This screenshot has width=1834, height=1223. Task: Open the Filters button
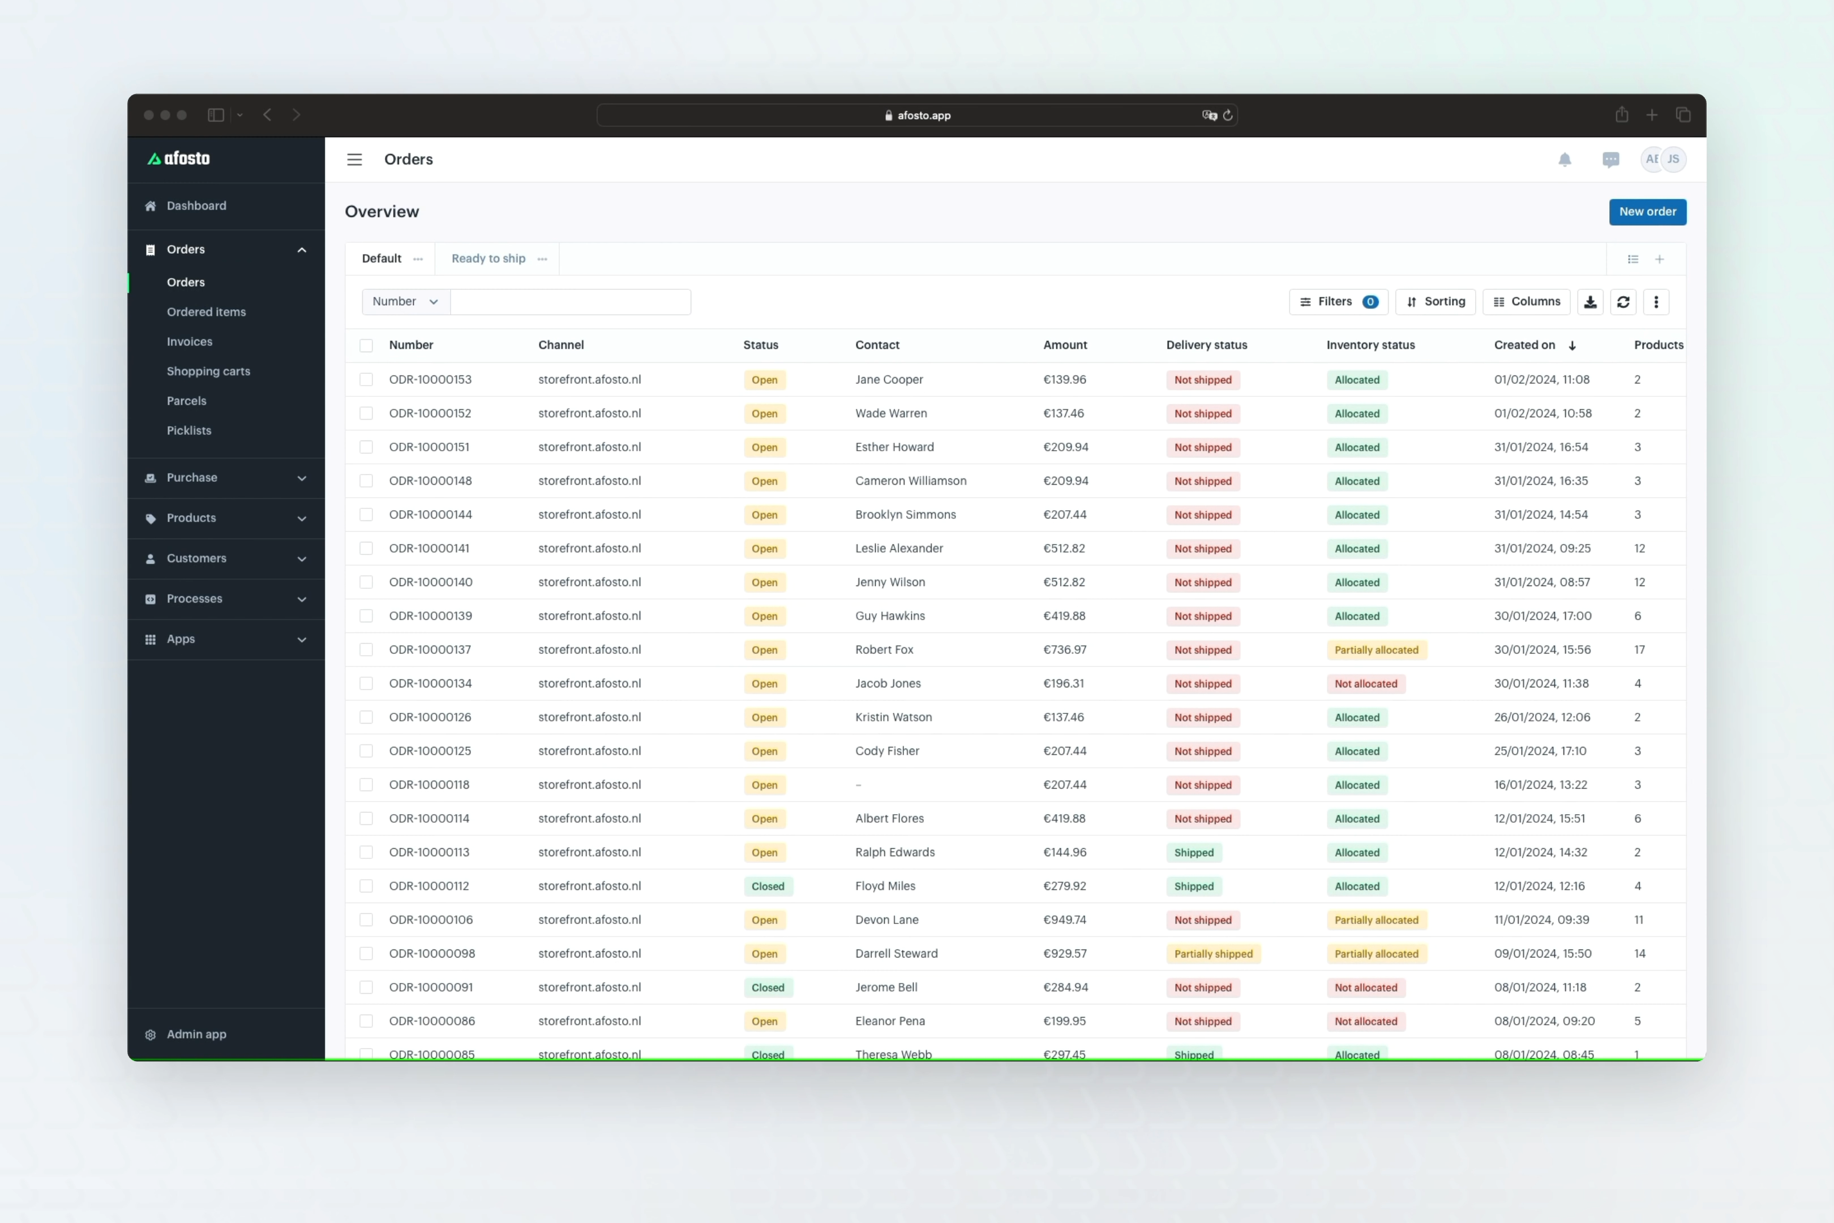pyautogui.click(x=1338, y=302)
